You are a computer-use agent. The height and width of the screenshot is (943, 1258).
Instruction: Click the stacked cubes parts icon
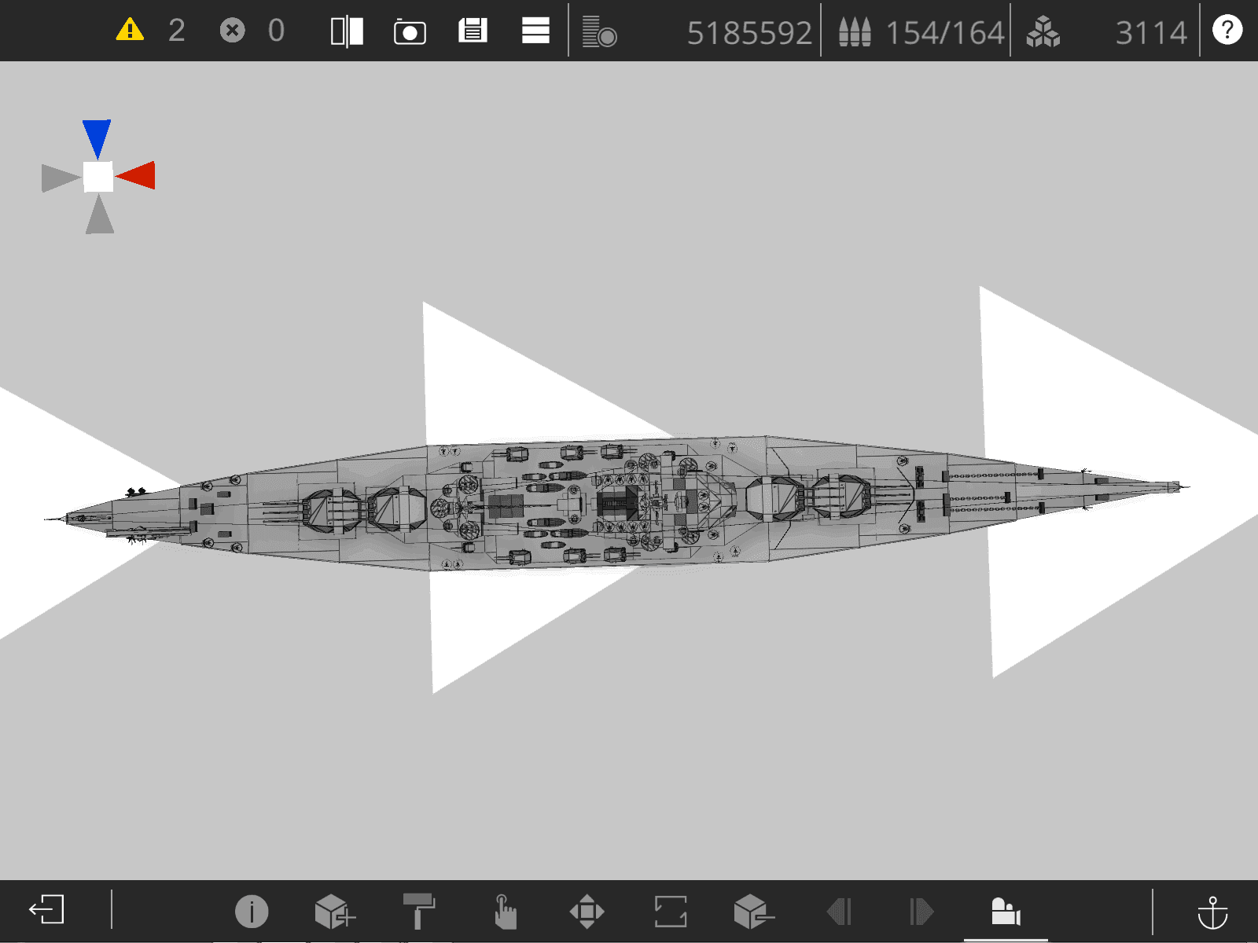[x=1043, y=32]
